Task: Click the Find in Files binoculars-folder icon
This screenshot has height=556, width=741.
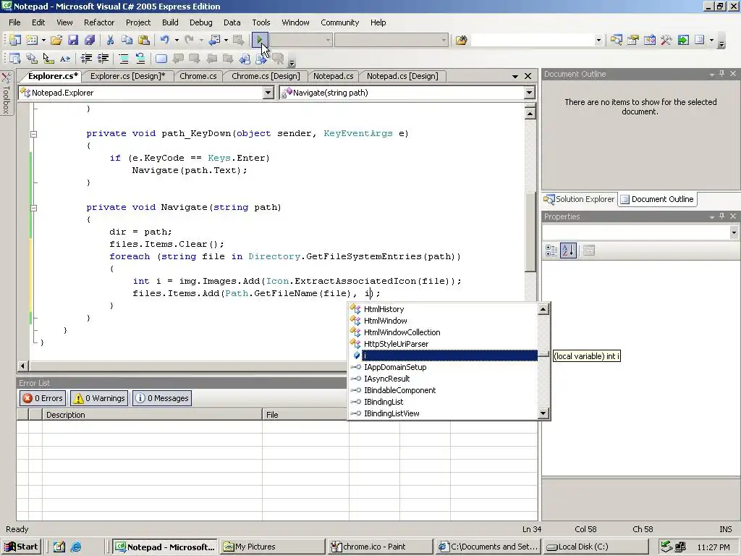Action: 461,41
